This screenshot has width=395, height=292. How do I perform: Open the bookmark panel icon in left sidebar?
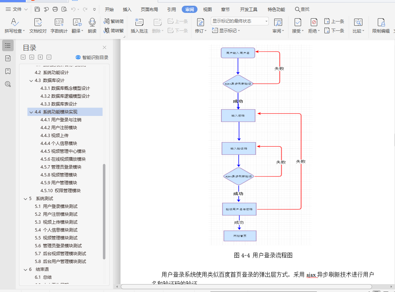(x=8, y=71)
